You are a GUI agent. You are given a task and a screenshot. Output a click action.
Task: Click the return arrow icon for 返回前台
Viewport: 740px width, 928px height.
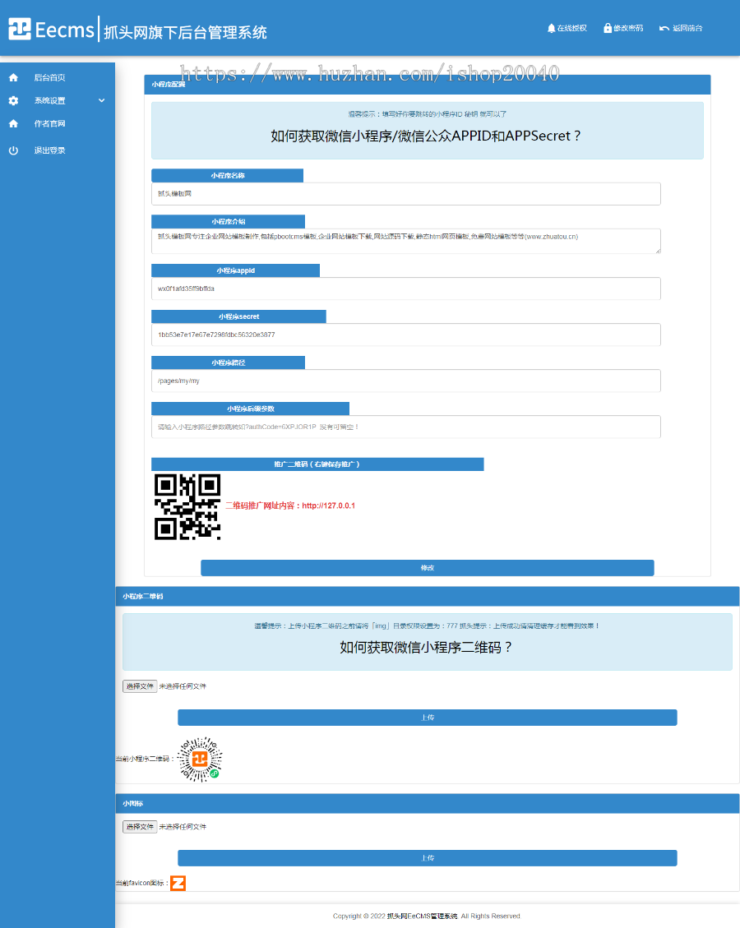(x=664, y=29)
